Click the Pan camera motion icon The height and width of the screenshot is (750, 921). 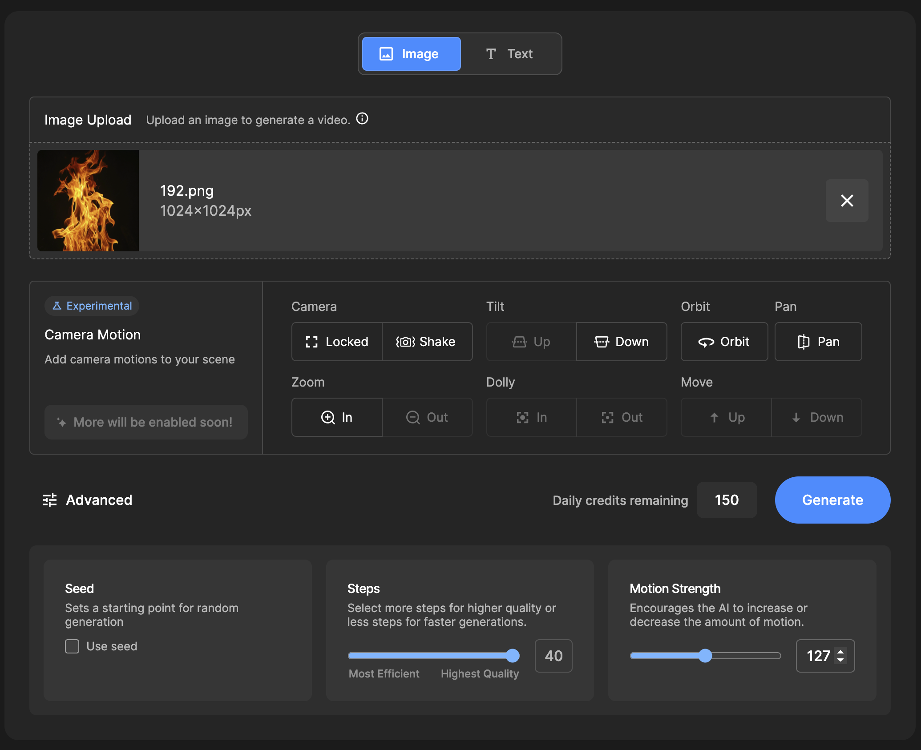803,342
